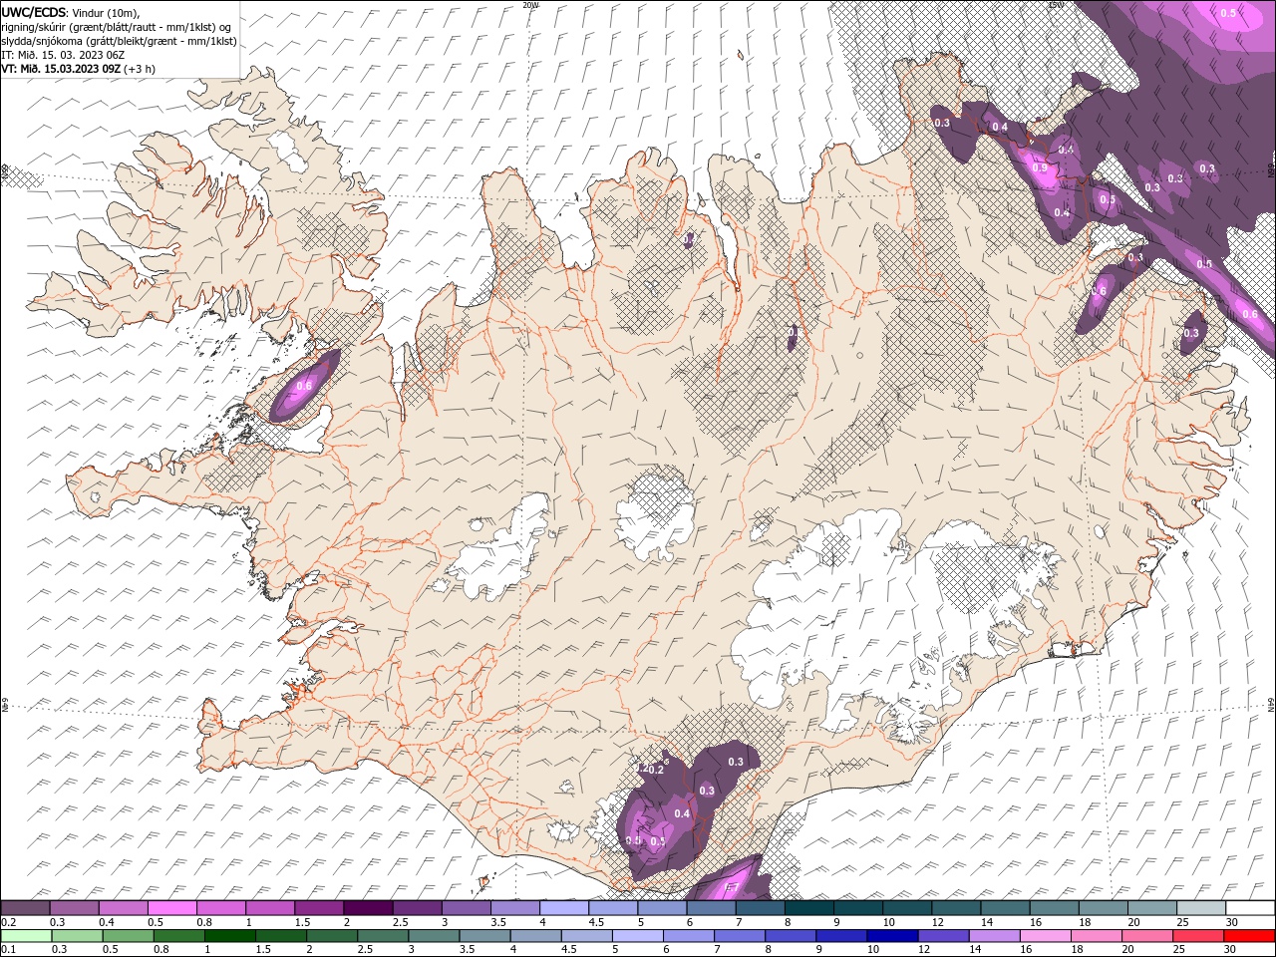This screenshot has height=957, width=1276.
Task: Click the '0.2' label starting the top legend row
Action: pos(9,922)
